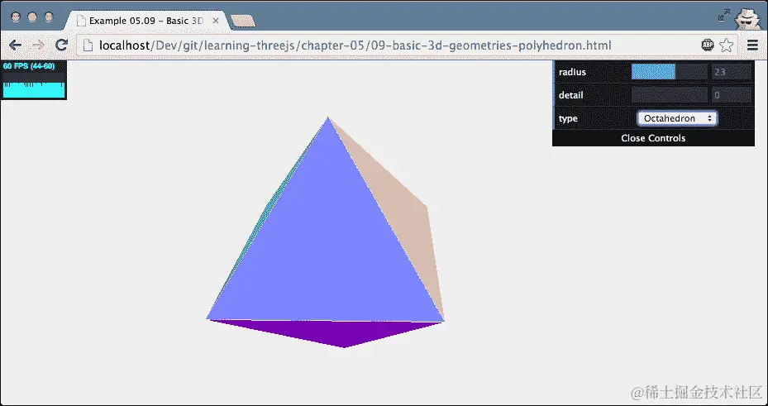Viewport: 768px width, 406px height.
Task: Close the Example 05.09 tab
Action: coord(216,21)
